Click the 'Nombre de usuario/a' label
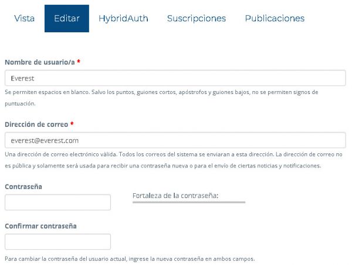352x265 pixels. pyautogui.click(x=40, y=62)
